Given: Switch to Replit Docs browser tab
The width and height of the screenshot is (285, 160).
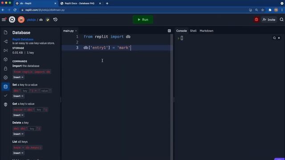Looking at the screenshot, I should pyautogui.click(x=79, y=3).
